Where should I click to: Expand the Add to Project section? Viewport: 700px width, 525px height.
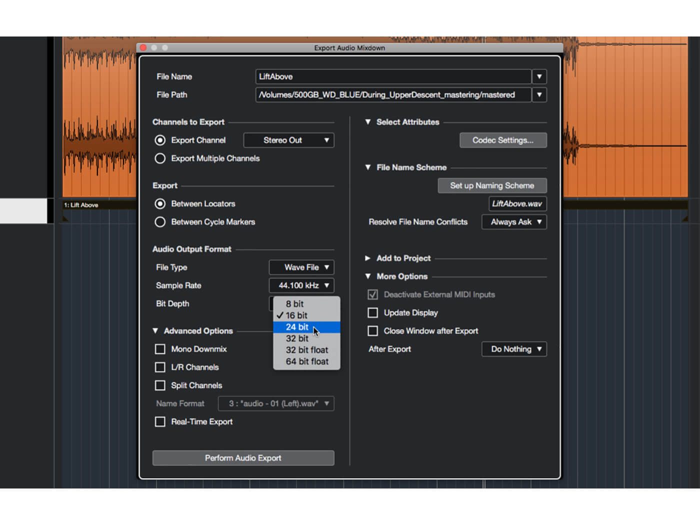(368, 258)
